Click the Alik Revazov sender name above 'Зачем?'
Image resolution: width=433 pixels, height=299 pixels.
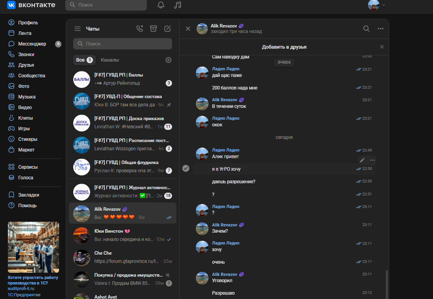224,225
